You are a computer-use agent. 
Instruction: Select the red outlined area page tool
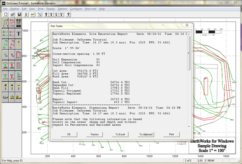(x=18, y=55)
